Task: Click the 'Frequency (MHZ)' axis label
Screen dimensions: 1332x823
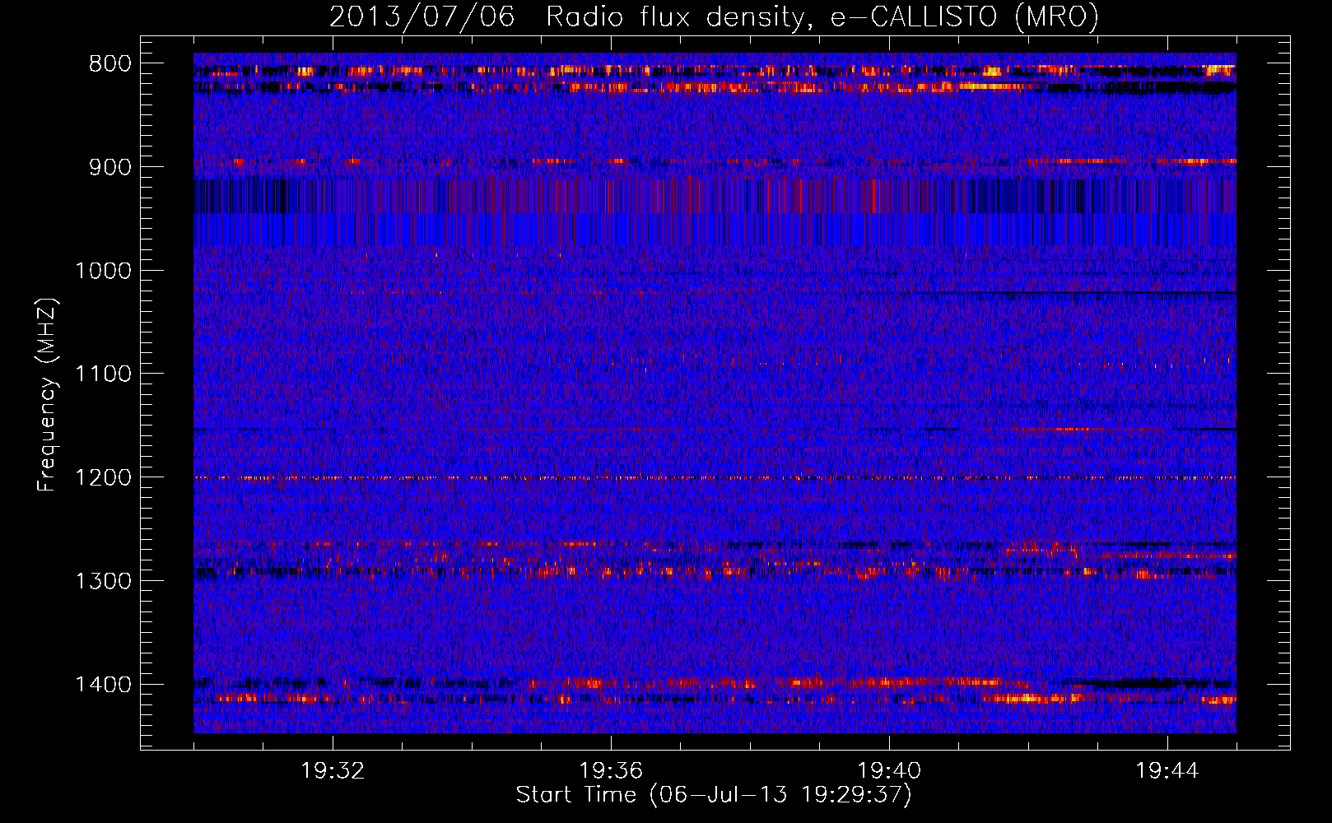Action: (47, 395)
